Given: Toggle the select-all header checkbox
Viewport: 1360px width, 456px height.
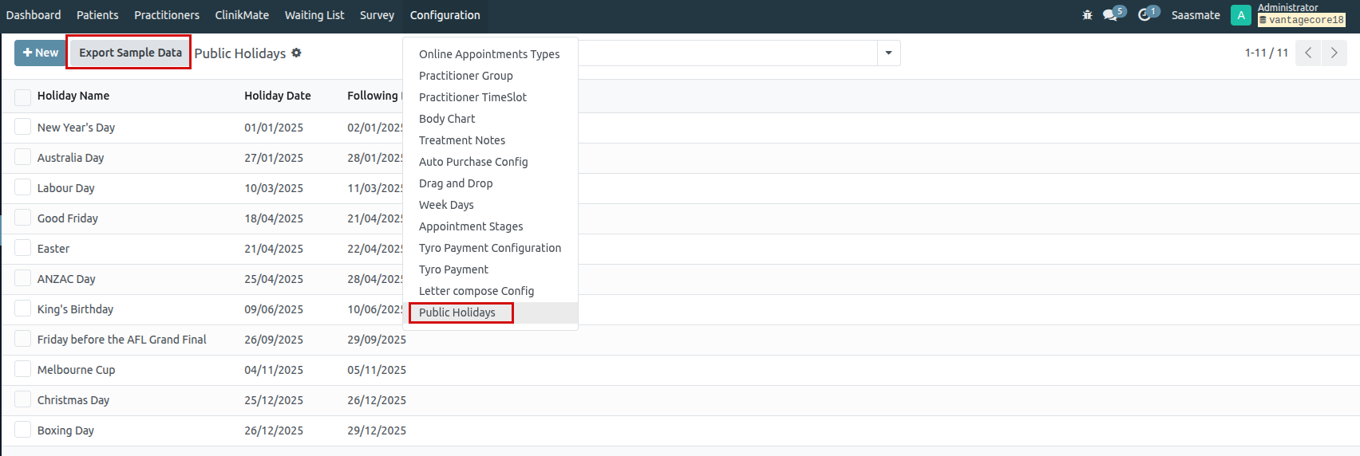Looking at the screenshot, I should tap(23, 96).
